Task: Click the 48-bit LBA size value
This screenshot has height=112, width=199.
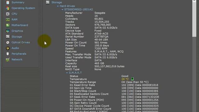Action: [x=101, y=40]
